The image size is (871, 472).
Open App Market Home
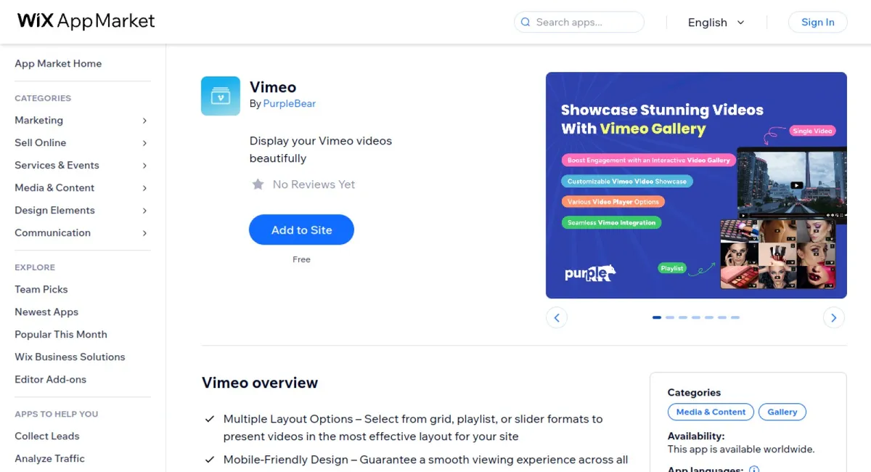pos(58,63)
